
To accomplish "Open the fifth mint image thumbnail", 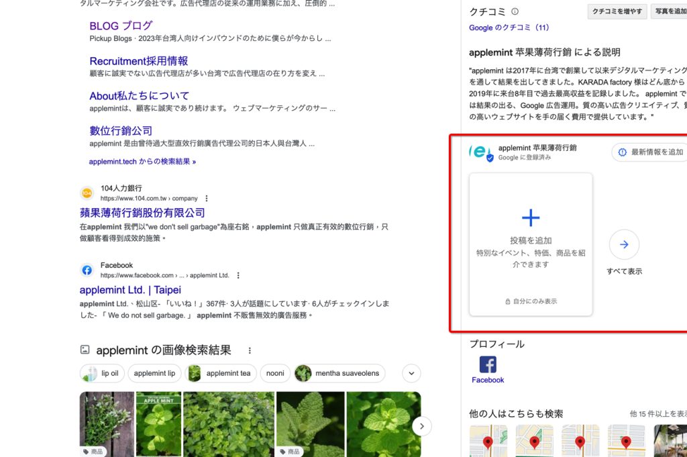I will pos(383,424).
